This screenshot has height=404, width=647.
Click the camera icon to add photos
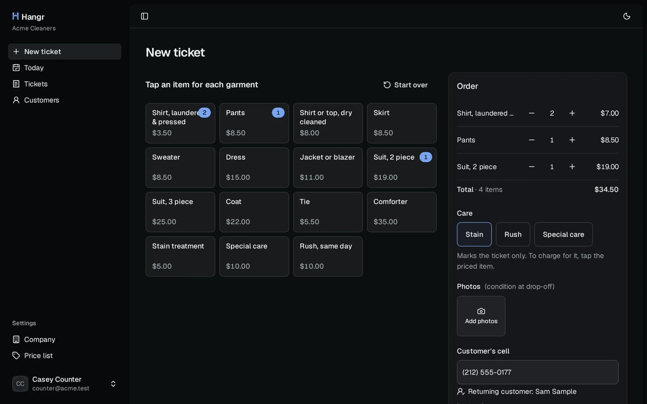pyautogui.click(x=481, y=311)
